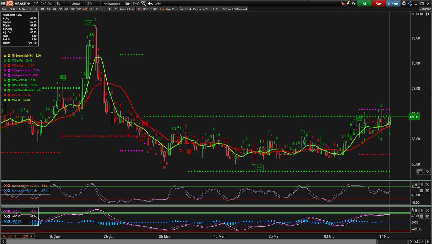Click the TMP button
432x244 pixels.
[x=136, y=3]
